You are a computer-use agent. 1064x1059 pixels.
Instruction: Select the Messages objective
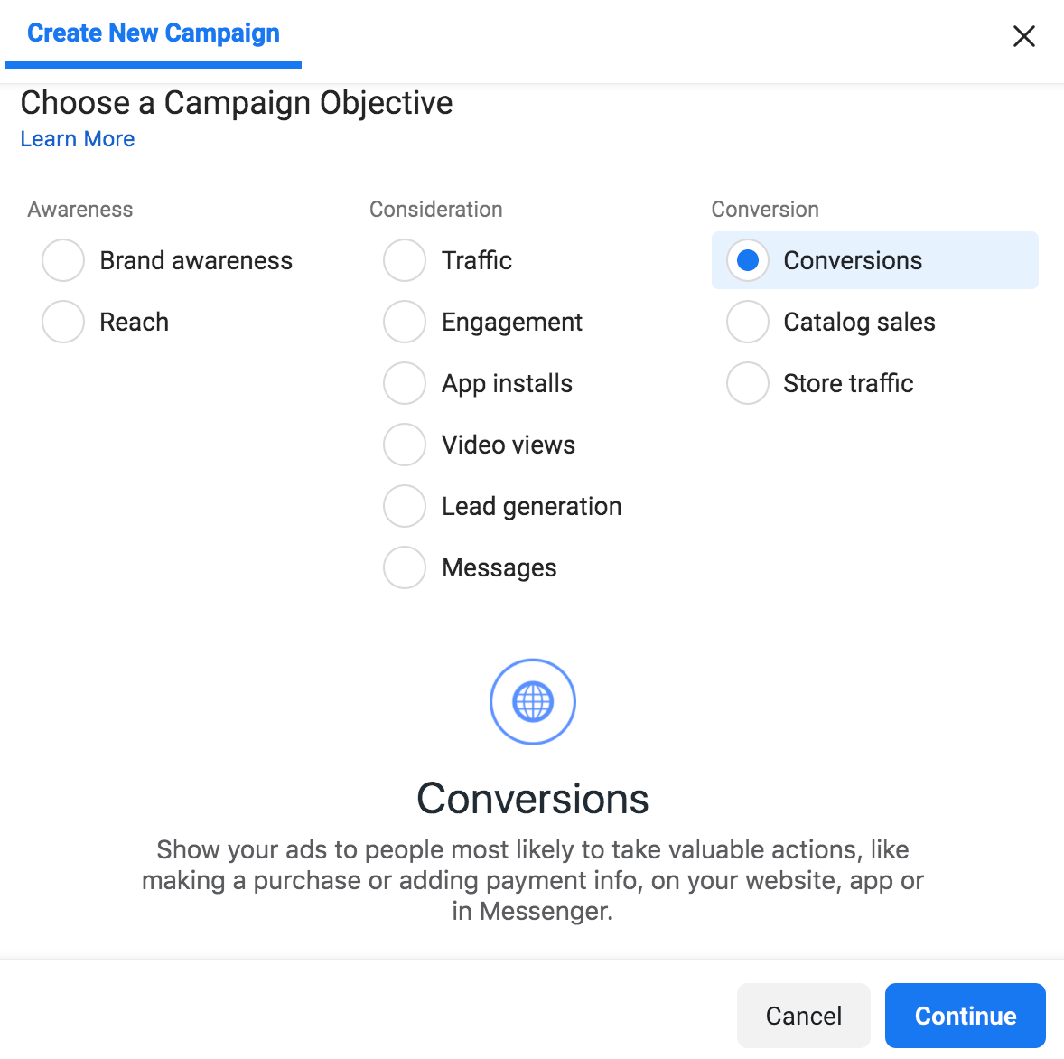point(404,567)
